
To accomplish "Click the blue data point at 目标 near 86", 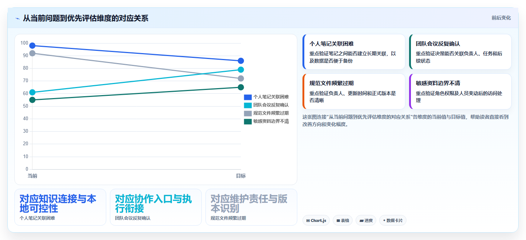I will tap(241, 61).
